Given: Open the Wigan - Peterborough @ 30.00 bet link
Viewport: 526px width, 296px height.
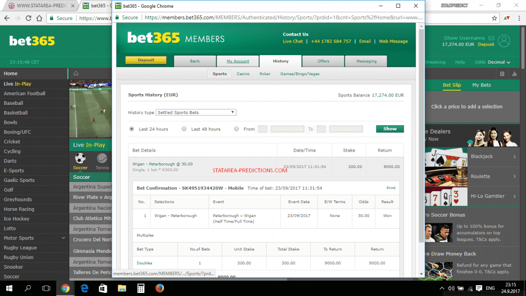Looking at the screenshot, I should (162, 164).
